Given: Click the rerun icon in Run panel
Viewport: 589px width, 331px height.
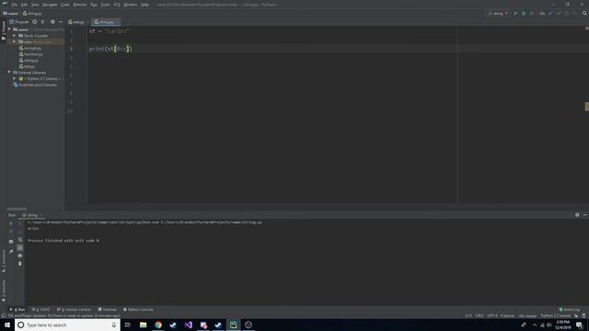Looking at the screenshot, I should click(11, 223).
